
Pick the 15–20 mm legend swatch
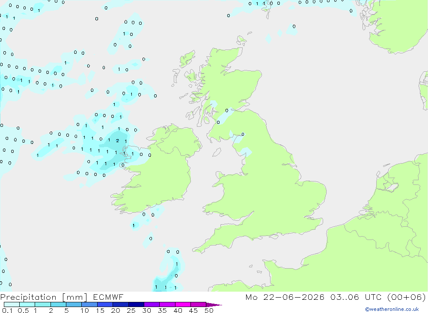pyautogui.click(x=105, y=304)
